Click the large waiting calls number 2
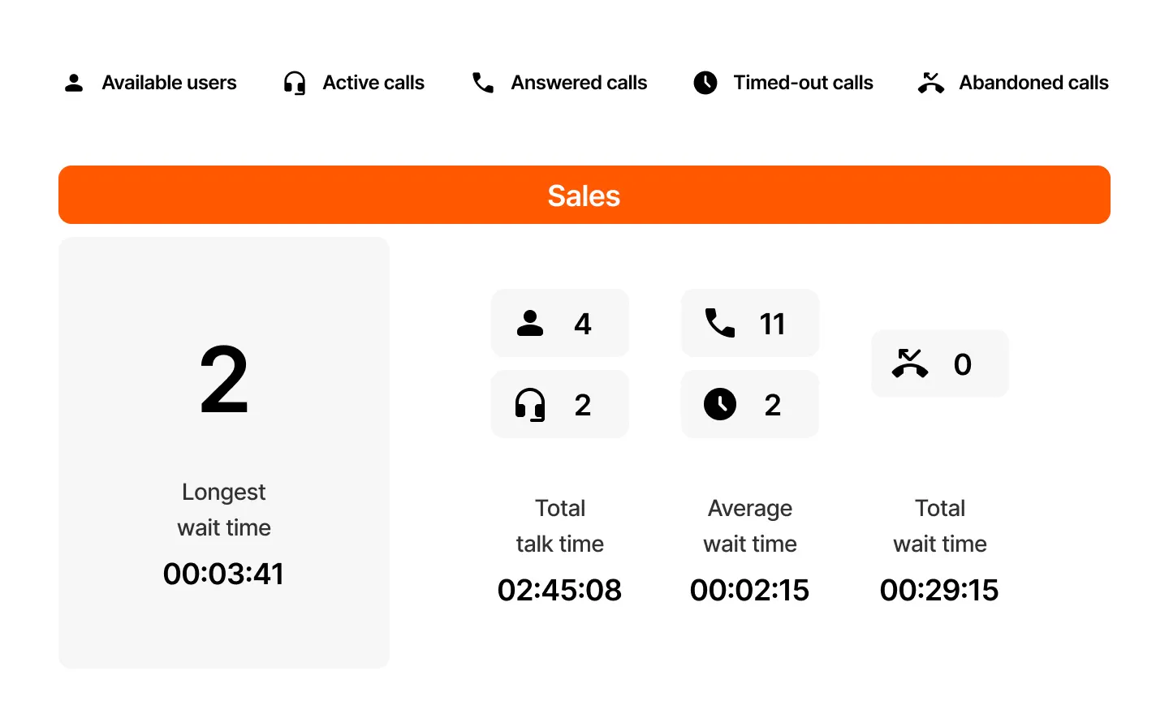The height and width of the screenshot is (727, 1169). pos(224,379)
